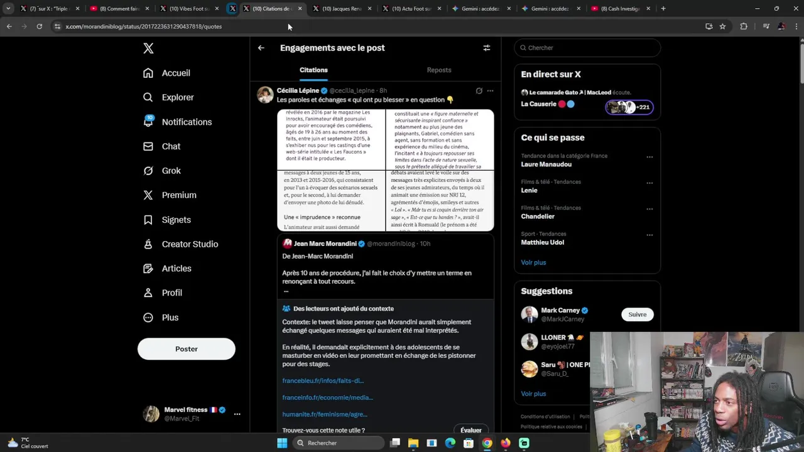Screen dimensions: 804x452
Task: Open the franceinfo.fr link in the note
Action: click(x=327, y=397)
